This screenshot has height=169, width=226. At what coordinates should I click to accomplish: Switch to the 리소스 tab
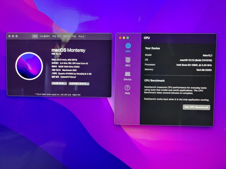pyautogui.click(x=81, y=36)
